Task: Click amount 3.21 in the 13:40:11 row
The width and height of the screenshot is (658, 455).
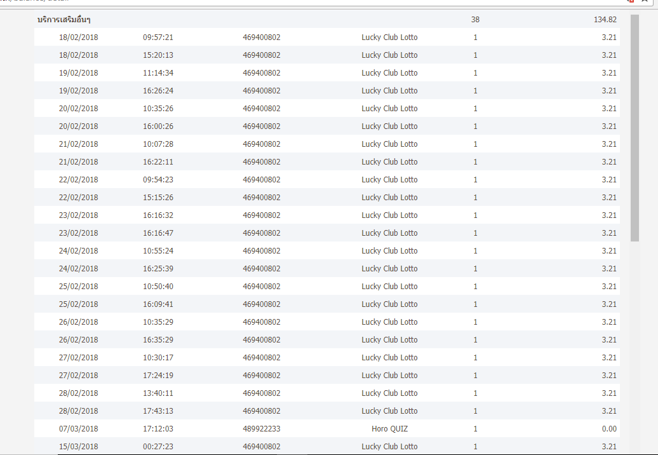Action: 609,393
